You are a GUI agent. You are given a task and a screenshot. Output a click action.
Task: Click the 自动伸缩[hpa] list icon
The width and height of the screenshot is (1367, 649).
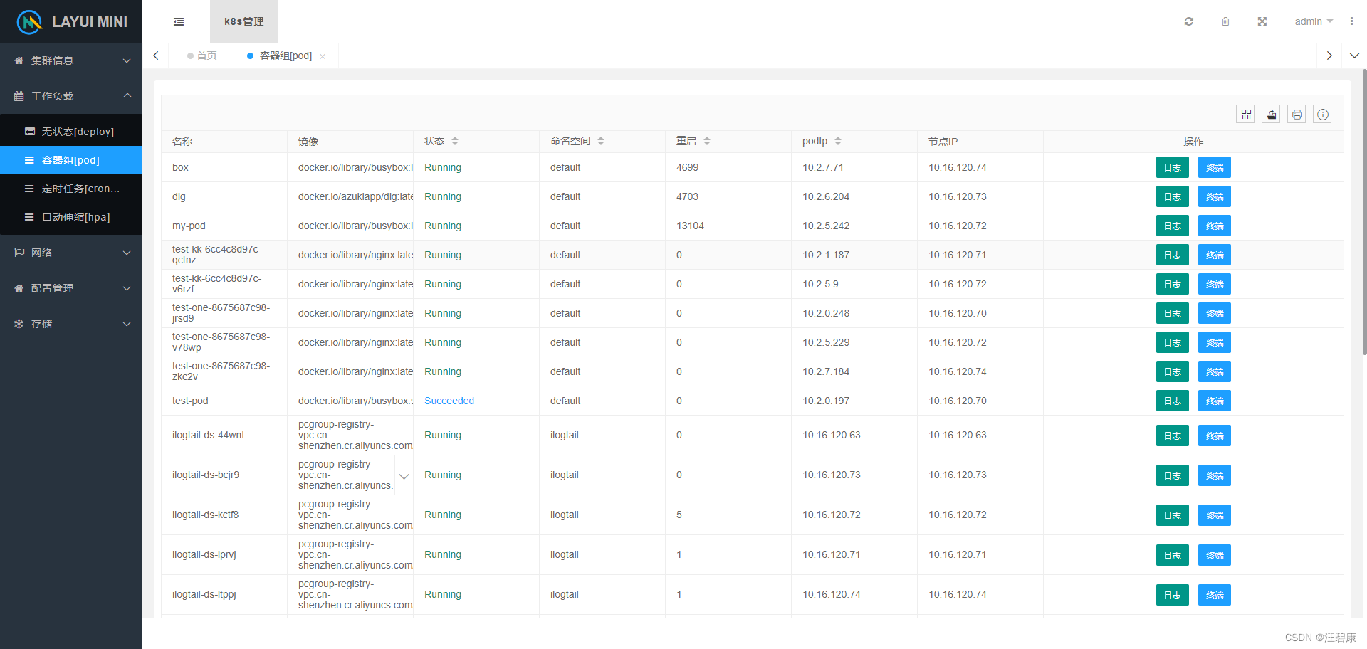click(x=29, y=217)
